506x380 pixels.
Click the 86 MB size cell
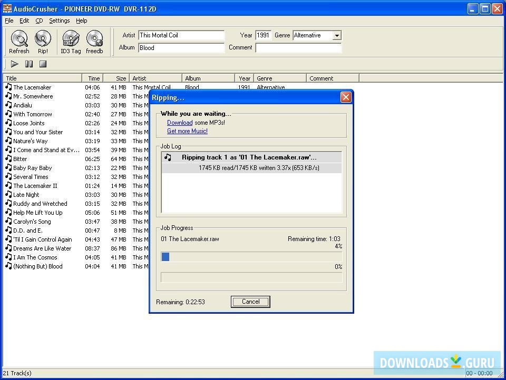pos(119,248)
